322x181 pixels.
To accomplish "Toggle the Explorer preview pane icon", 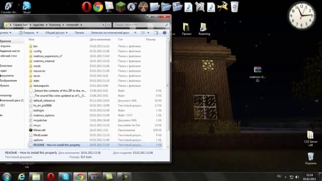I will coord(156,33).
